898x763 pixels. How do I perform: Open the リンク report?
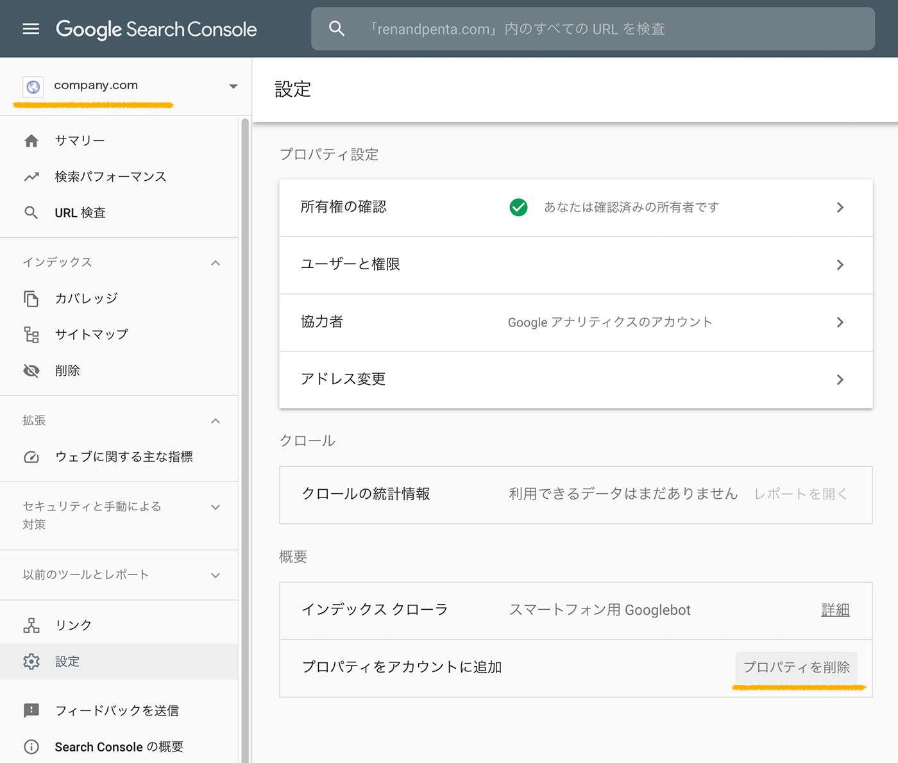click(73, 625)
